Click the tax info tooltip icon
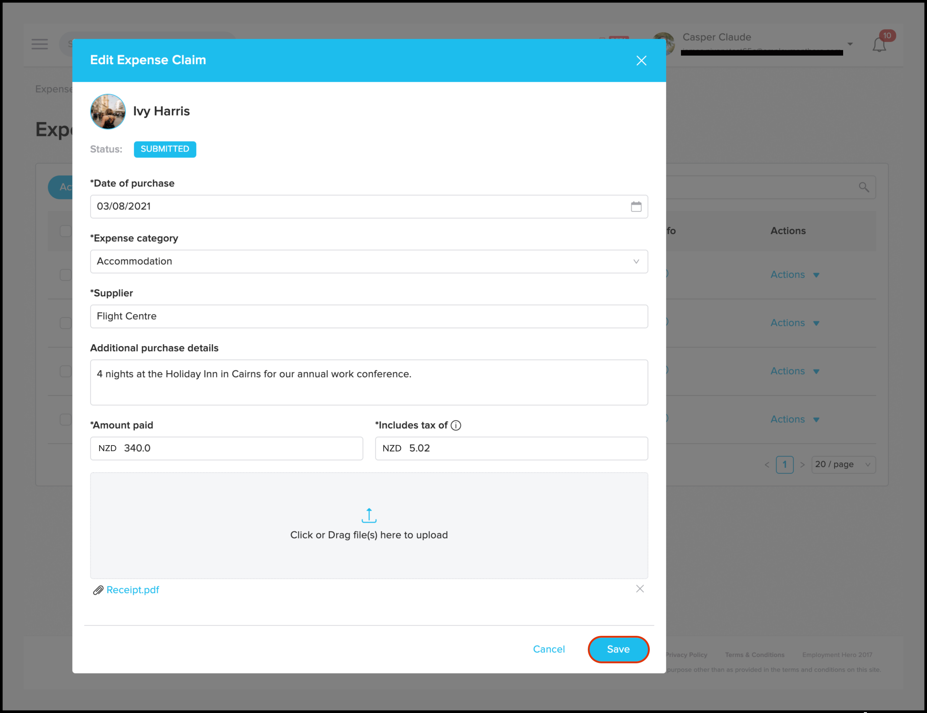The height and width of the screenshot is (713, 927). [x=456, y=425]
